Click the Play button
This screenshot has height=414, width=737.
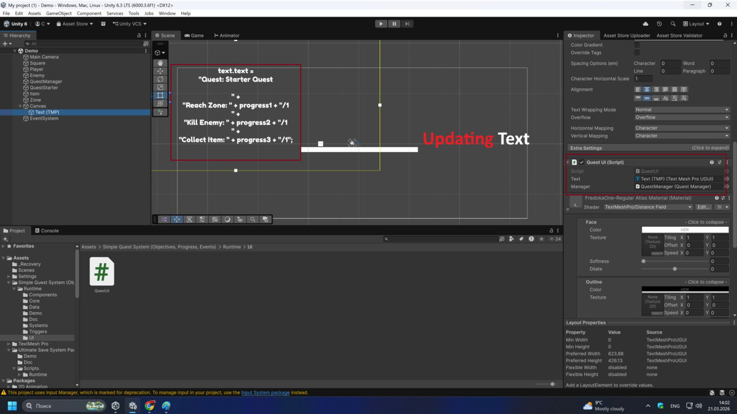tap(381, 24)
